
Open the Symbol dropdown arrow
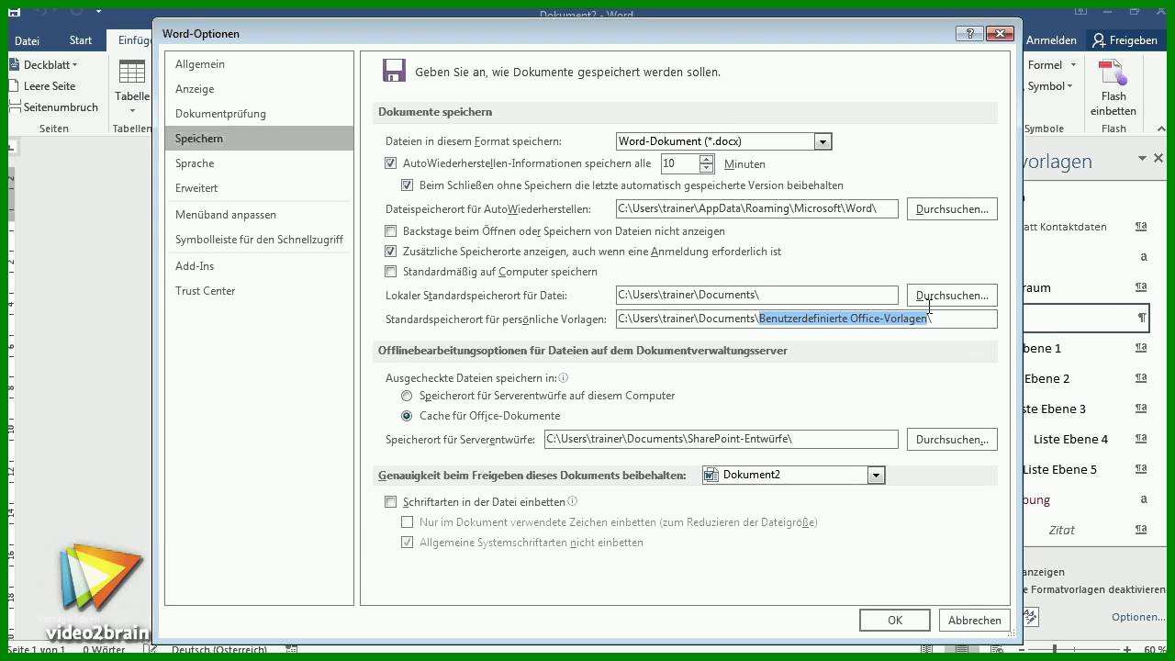pos(1069,86)
